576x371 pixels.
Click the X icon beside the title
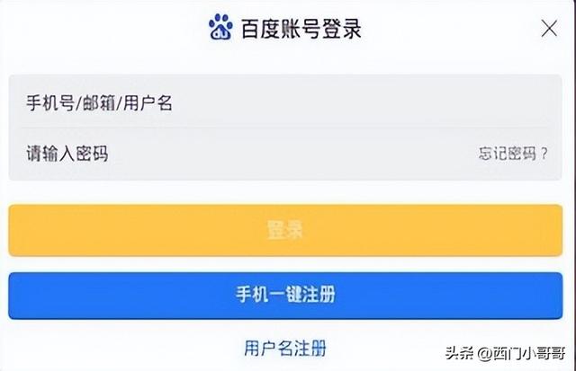[548, 28]
